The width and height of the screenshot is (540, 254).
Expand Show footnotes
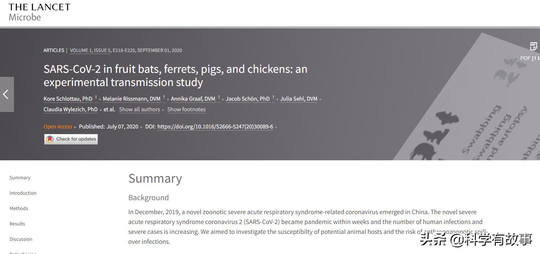point(186,109)
